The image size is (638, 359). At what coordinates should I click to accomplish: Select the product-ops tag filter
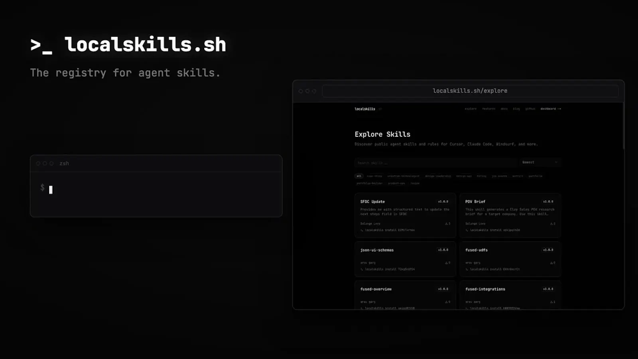[396, 183]
